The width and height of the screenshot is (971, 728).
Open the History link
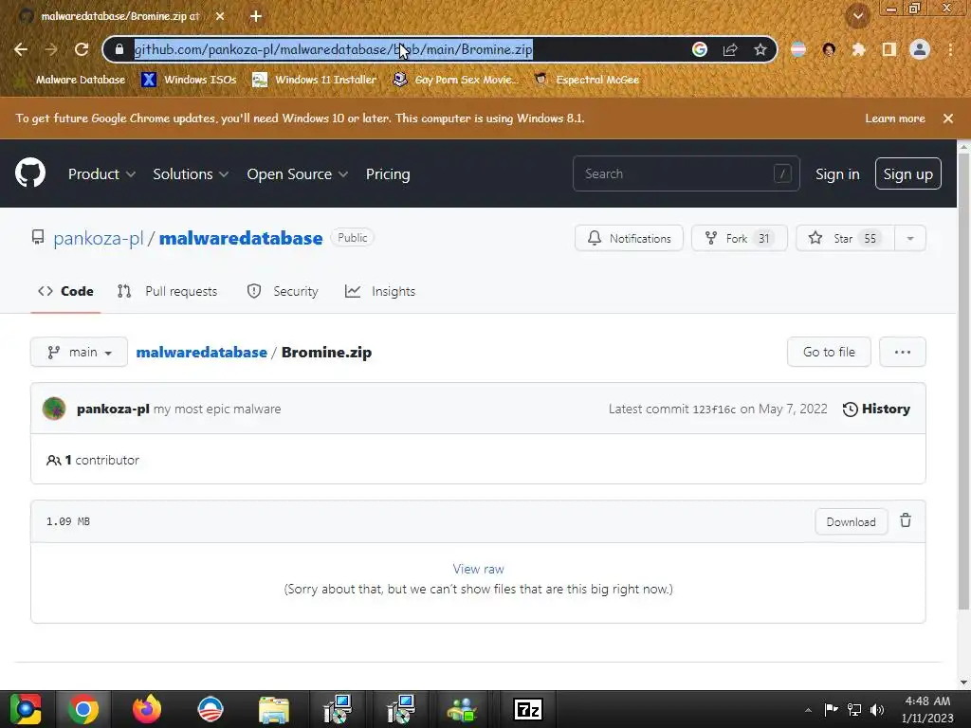point(876,409)
